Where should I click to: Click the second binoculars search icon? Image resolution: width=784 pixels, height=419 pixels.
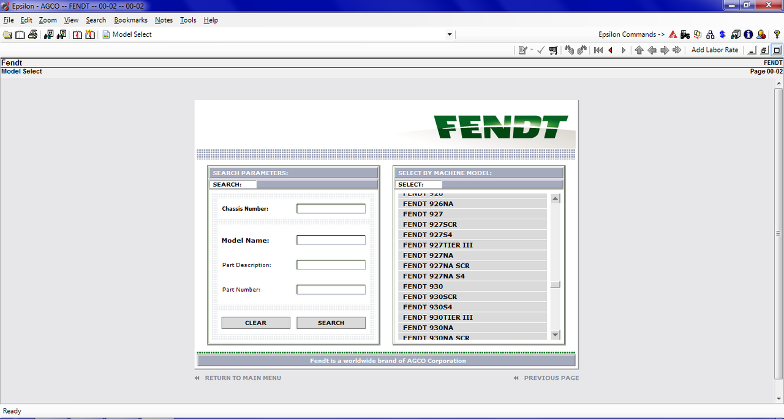(61, 34)
